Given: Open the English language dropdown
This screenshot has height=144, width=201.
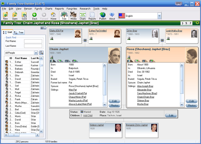Looking at the screenshot, I should pos(159,15).
